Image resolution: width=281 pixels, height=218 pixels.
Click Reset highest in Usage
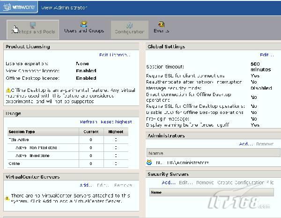point(116,122)
